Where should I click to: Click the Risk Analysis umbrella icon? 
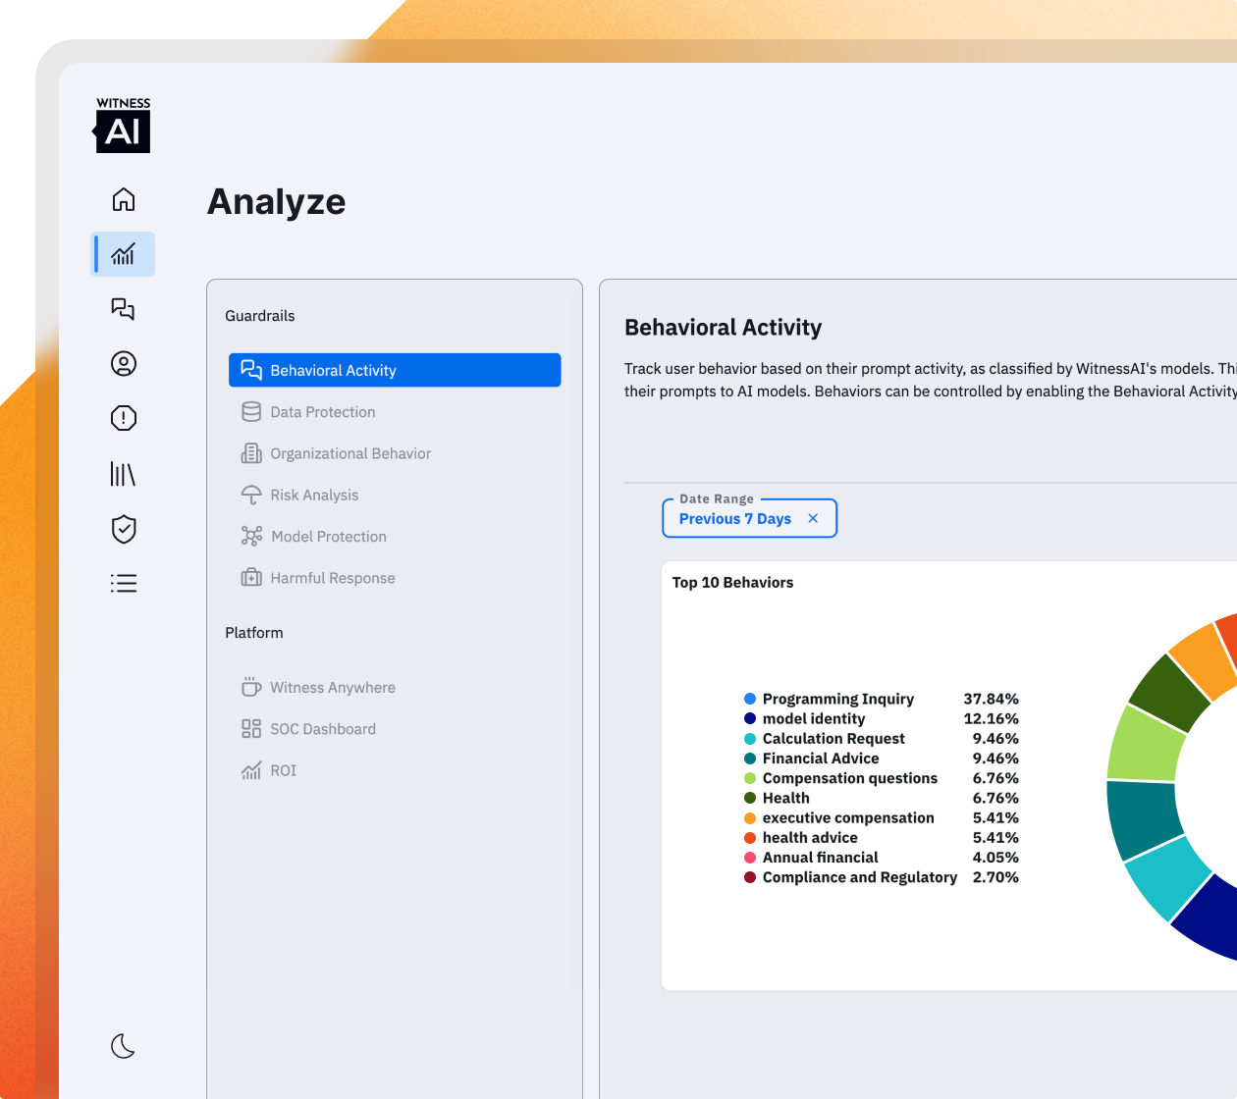coord(251,495)
